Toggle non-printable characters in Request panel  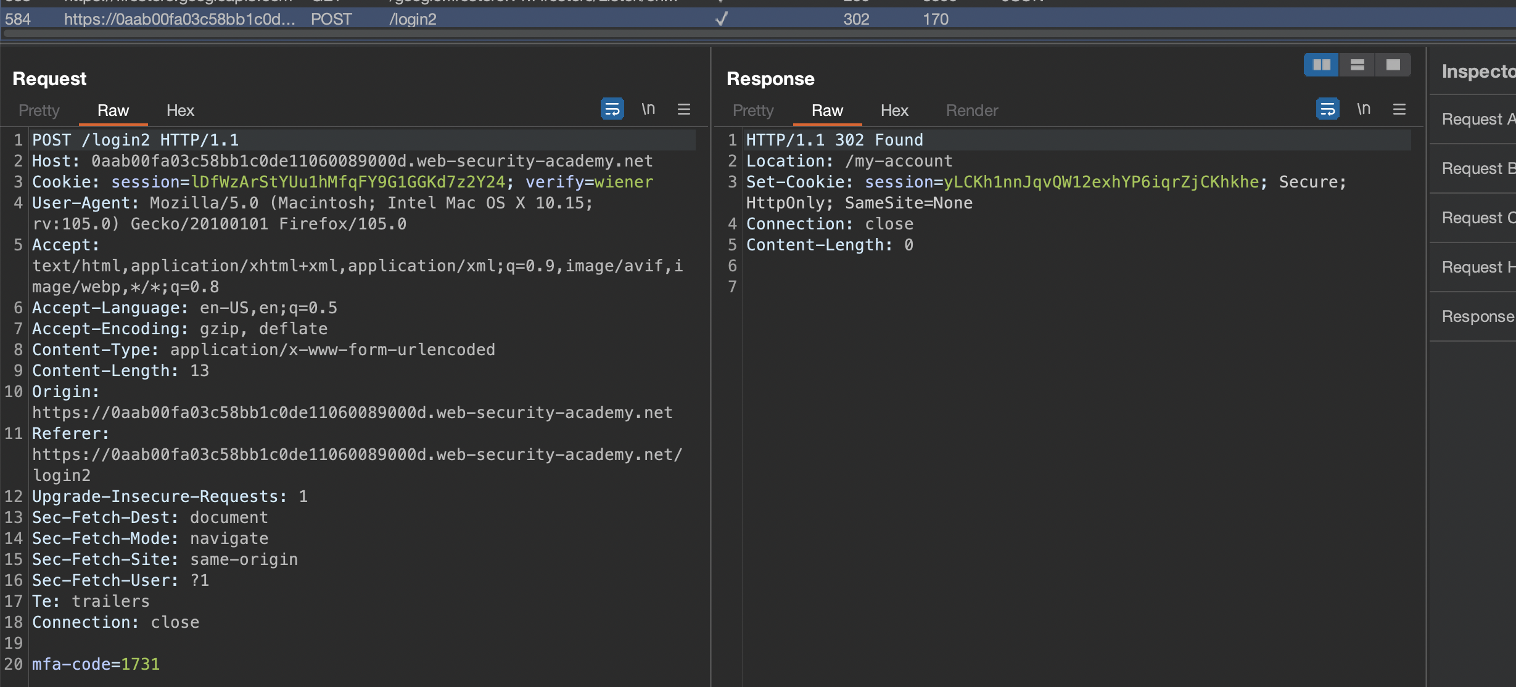(648, 109)
